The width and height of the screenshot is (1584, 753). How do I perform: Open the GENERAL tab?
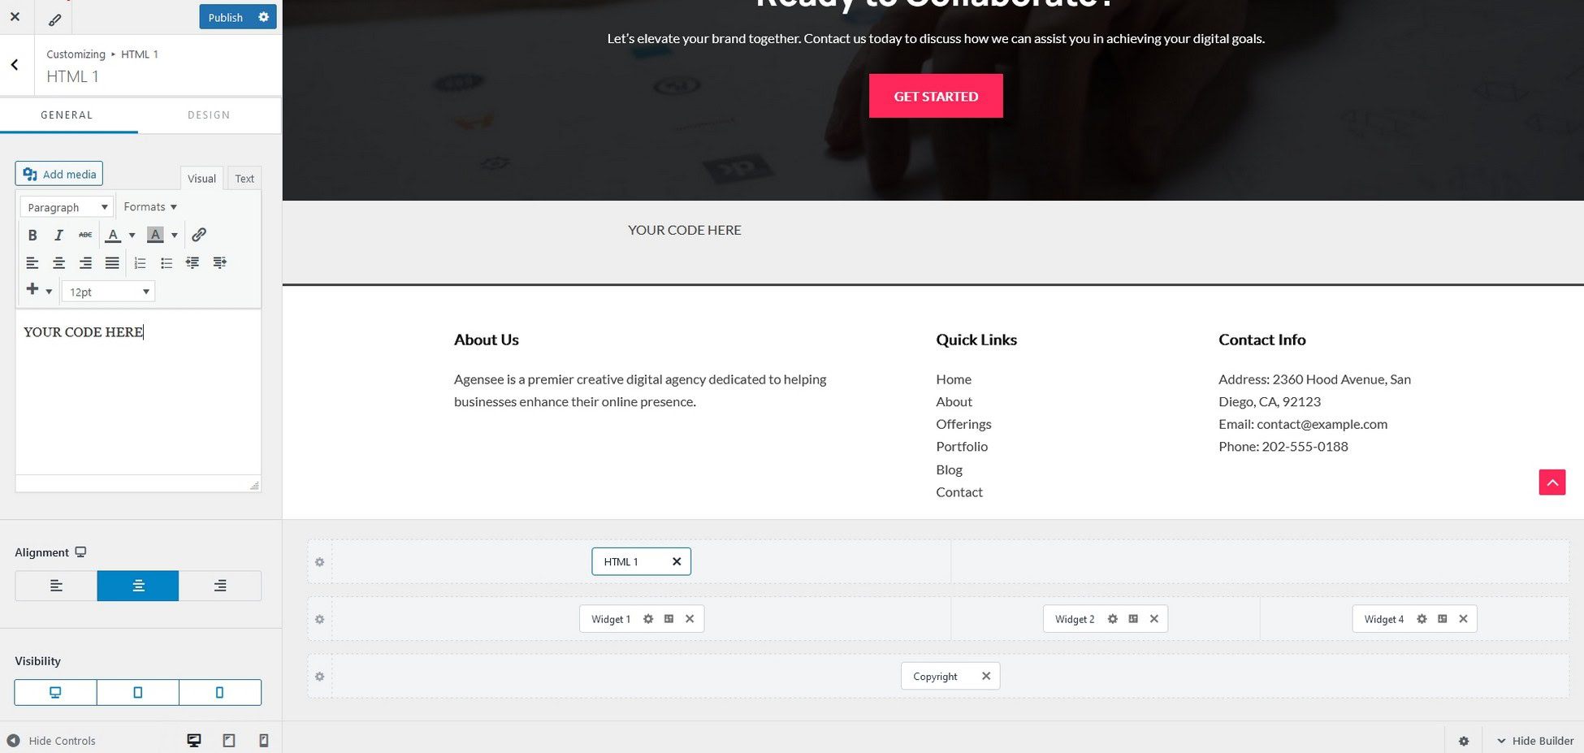pos(67,115)
